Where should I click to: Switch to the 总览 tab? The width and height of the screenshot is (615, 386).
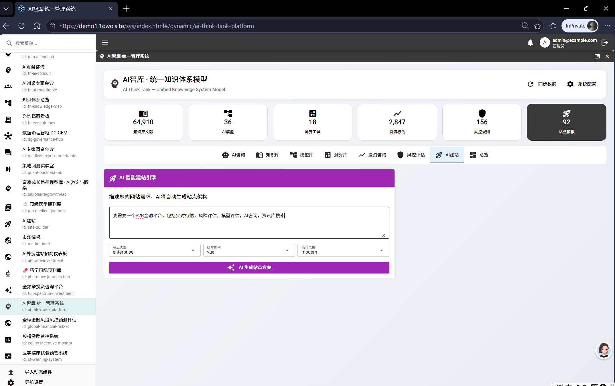pyautogui.click(x=479, y=155)
